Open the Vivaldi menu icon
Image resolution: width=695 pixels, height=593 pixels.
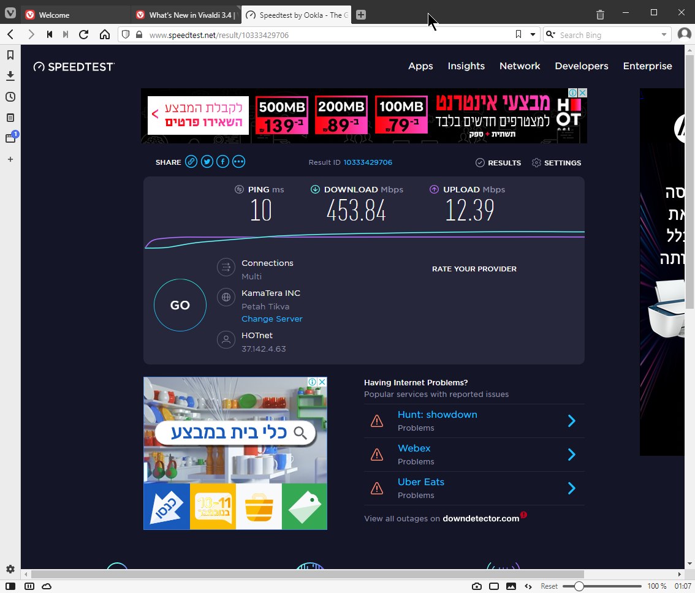coord(10,13)
